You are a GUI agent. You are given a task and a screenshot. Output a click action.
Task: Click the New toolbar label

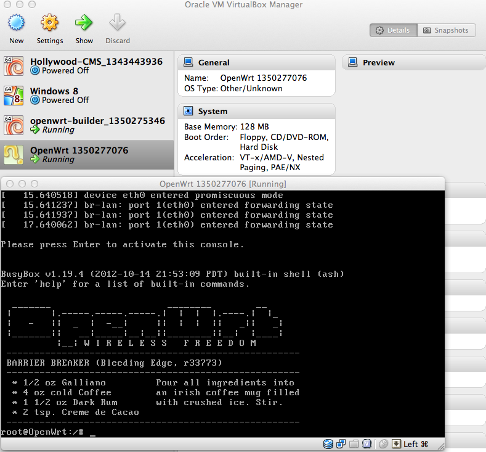[x=17, y=41]
